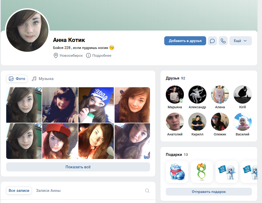Switch to Записи Анны tab

[x=48, y=191]
